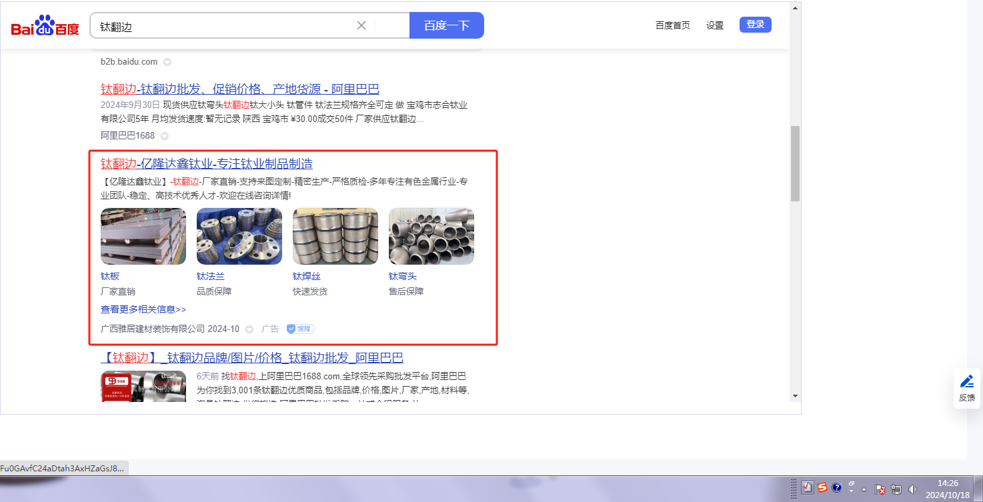Viewport: 983px width, 502px height.
Task: Click the 阿里巴巴1688 source text
Action: coord(127,136)
